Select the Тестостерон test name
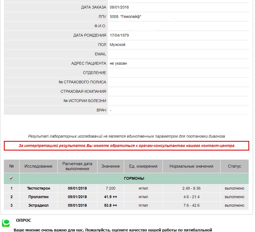 pyautogui.click(x=38, y=188)
